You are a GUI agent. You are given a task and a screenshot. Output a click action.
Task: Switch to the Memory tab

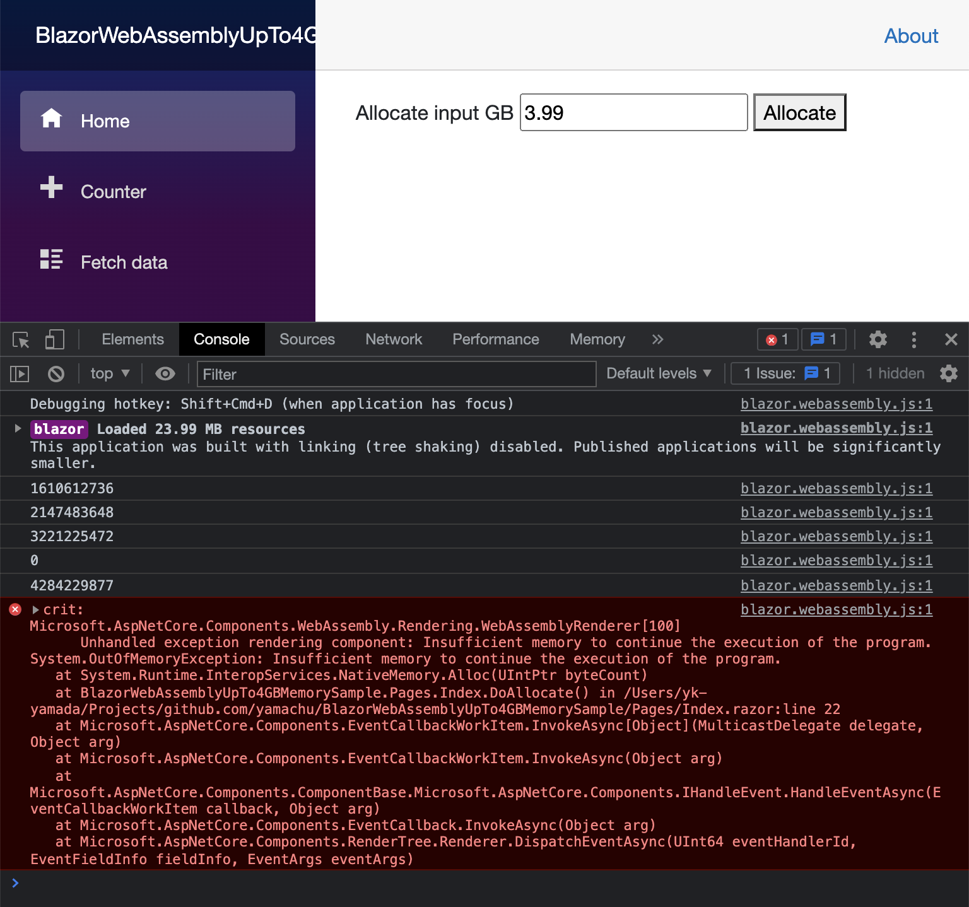pos(597,339)
